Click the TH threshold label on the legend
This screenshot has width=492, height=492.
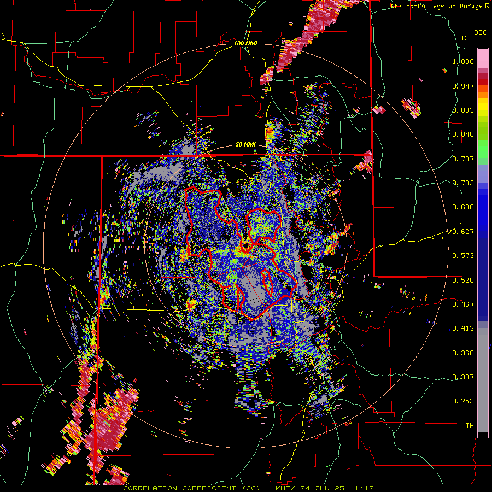(x=470, y=425)
